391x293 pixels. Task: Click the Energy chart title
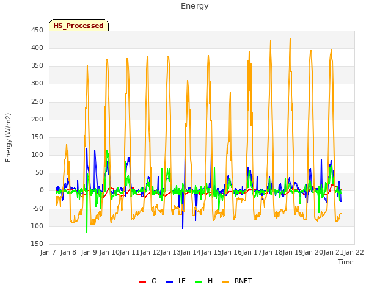195,6
